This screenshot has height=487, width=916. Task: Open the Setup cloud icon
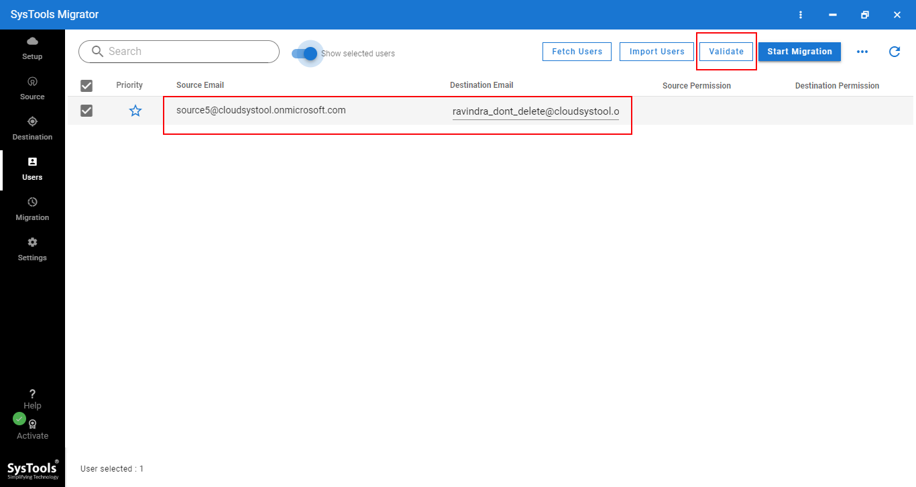32,42
